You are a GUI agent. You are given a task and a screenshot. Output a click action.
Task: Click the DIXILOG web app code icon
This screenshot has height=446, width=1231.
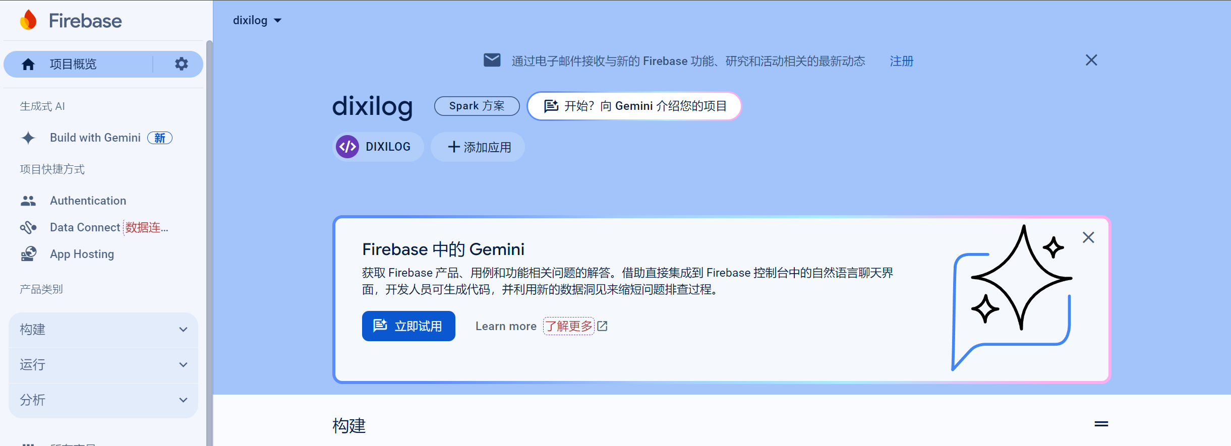click(347, 147)
